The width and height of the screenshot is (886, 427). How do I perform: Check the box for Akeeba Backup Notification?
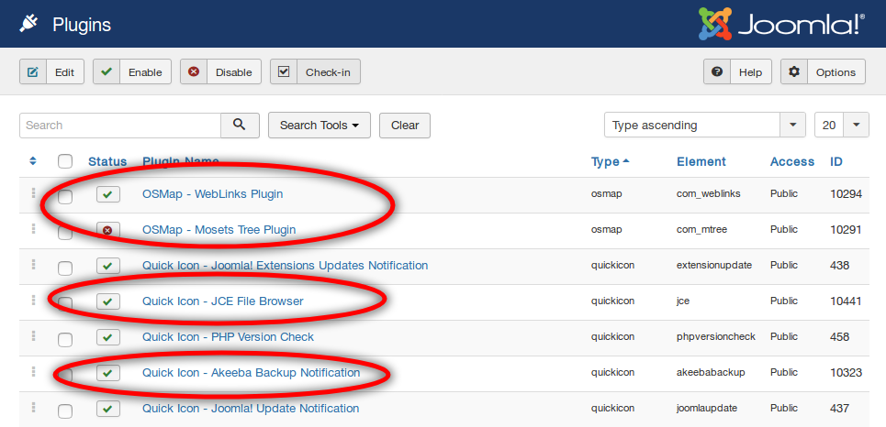(65, 375)
